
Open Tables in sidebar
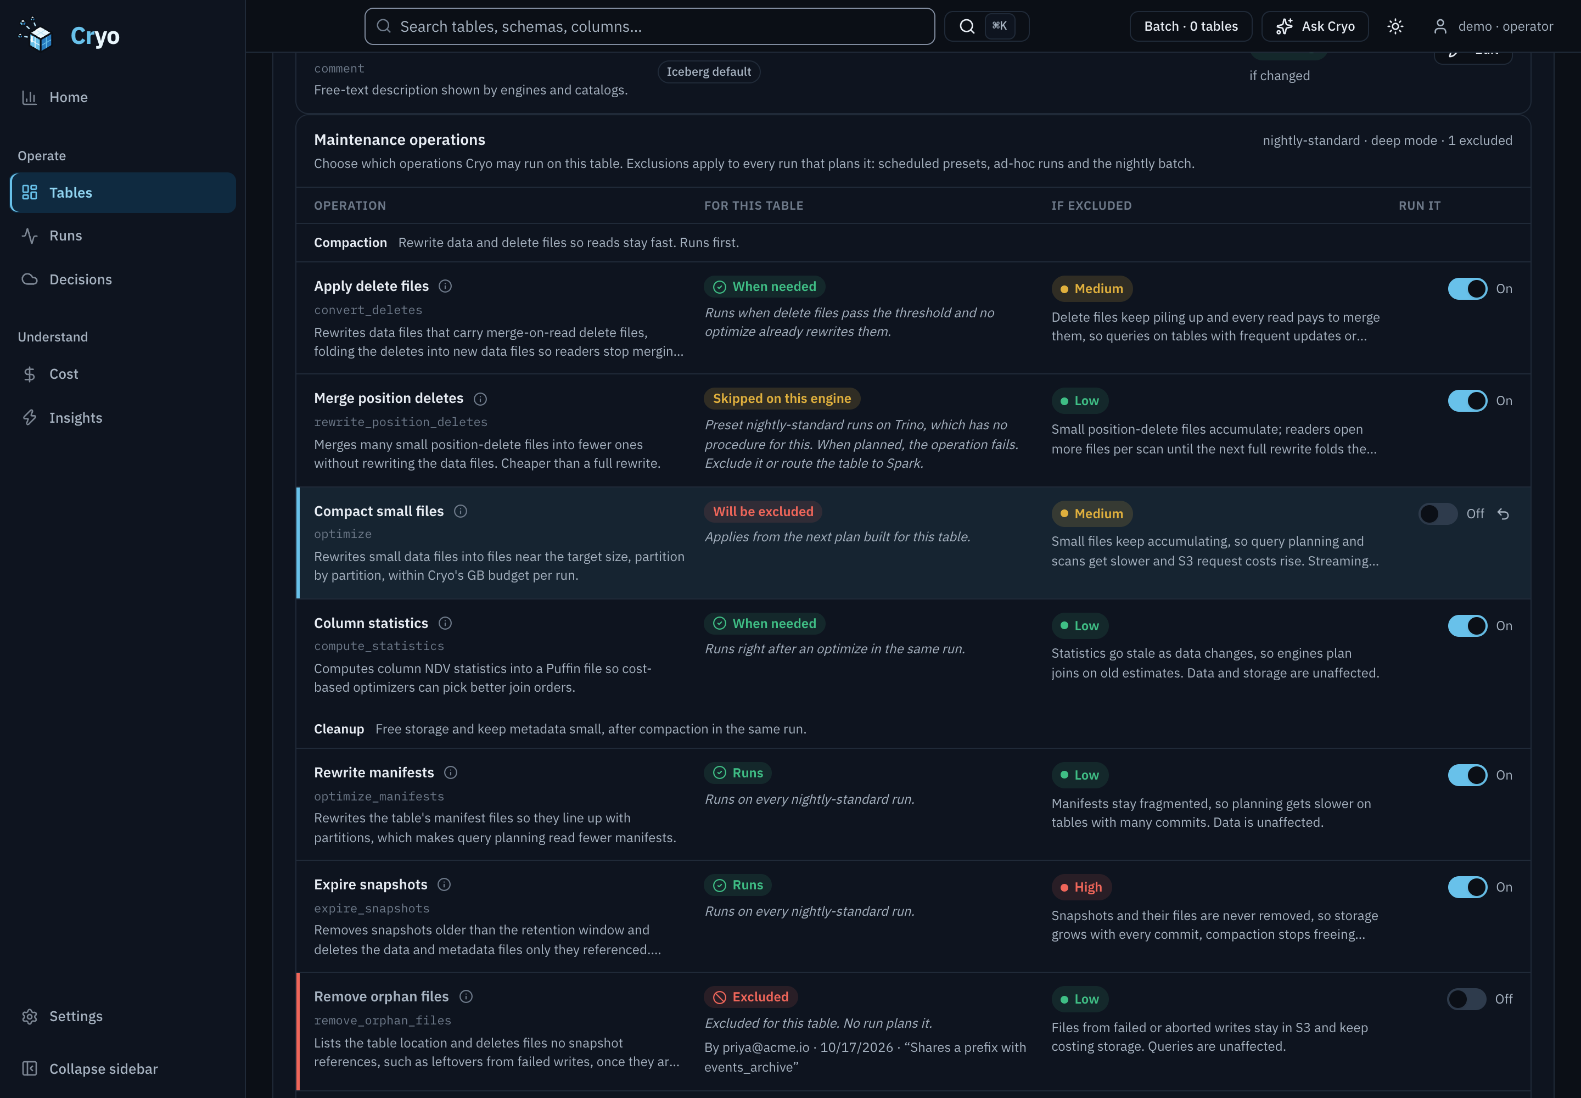(x=123, y=193)
